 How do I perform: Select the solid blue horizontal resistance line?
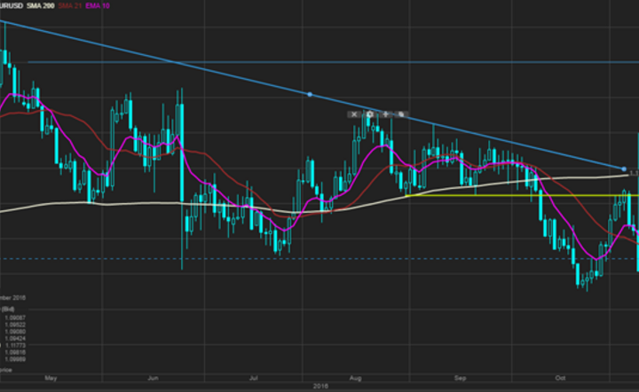[334, 62]
